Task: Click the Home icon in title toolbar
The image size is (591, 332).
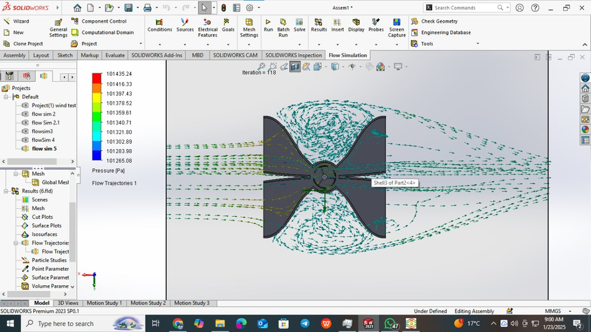Action: (78, 7)
